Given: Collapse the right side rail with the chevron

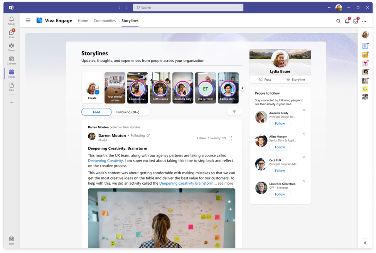Looking at the screenshot, I should point(365,243).
